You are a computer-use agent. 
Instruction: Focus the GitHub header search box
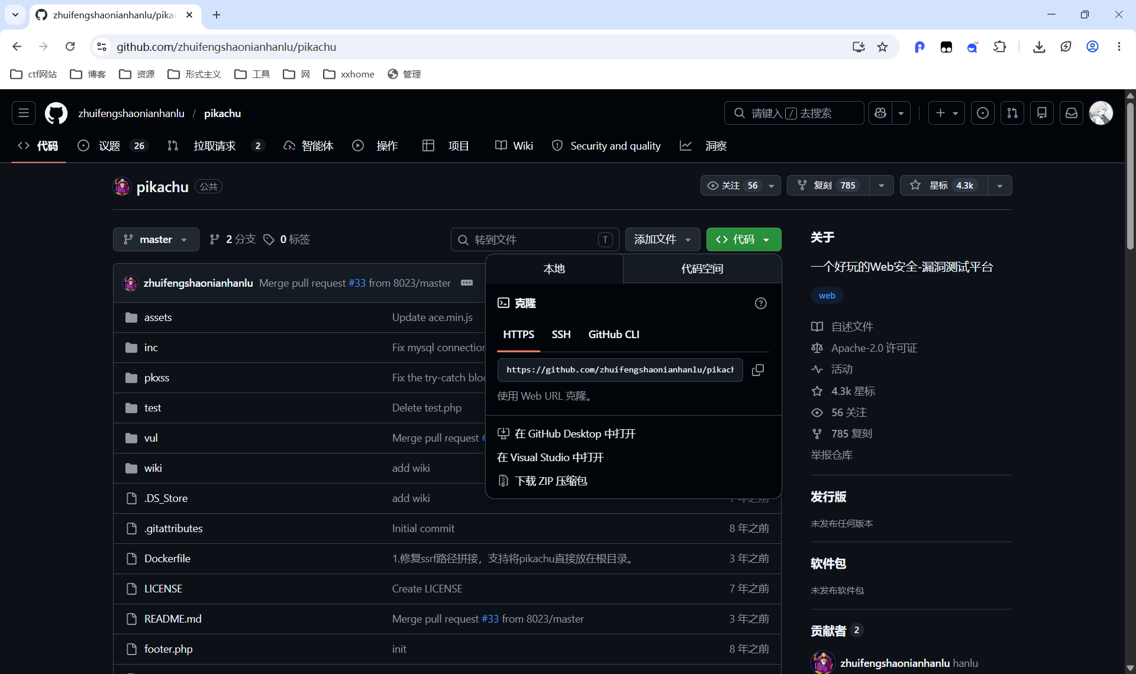pyautogui.click(x=794, y=113)
